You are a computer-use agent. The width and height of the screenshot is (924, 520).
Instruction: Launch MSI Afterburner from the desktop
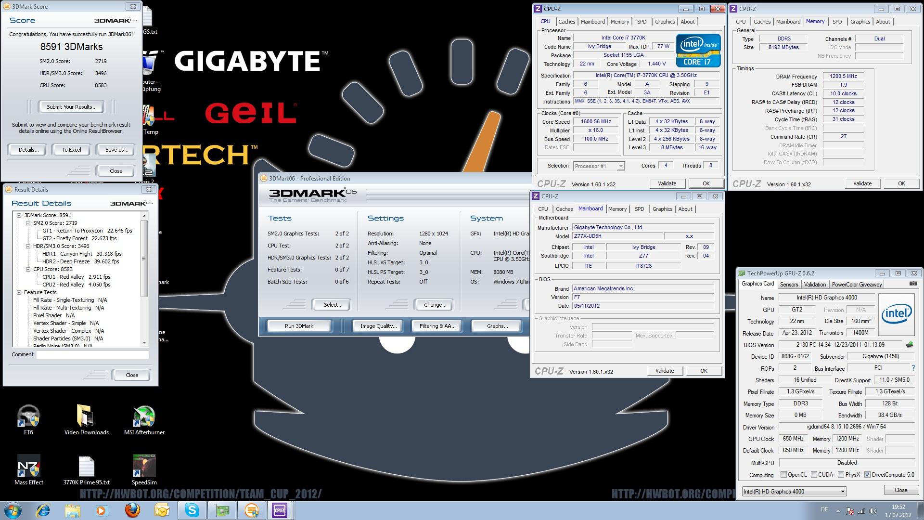pos(144,419)
